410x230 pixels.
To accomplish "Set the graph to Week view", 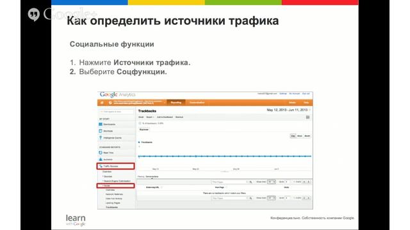I will click(x=300, y=136).
